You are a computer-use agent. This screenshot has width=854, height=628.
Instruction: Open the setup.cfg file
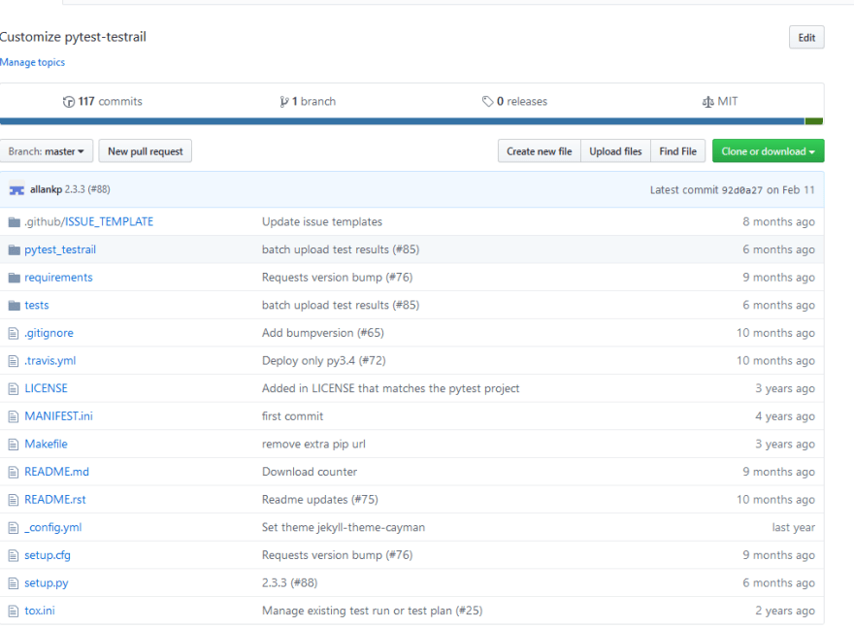48,555
